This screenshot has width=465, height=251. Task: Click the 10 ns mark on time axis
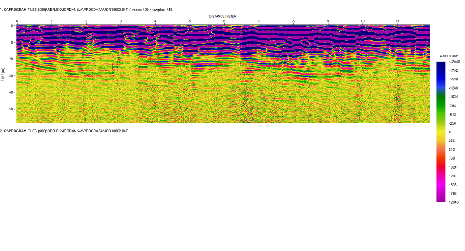tap(12, 42)
